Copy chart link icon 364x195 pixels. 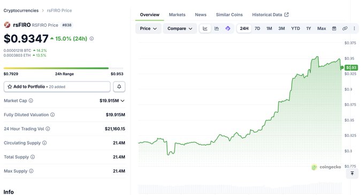345,28
